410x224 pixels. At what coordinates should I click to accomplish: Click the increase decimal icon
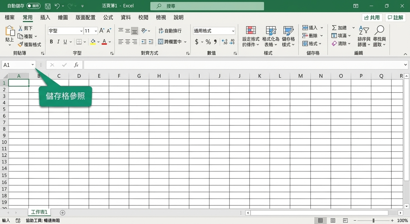pyautogui.click(x=225, y=42)
